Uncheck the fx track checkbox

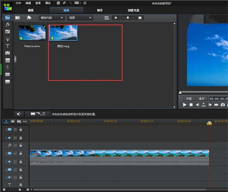pos(15,145)
